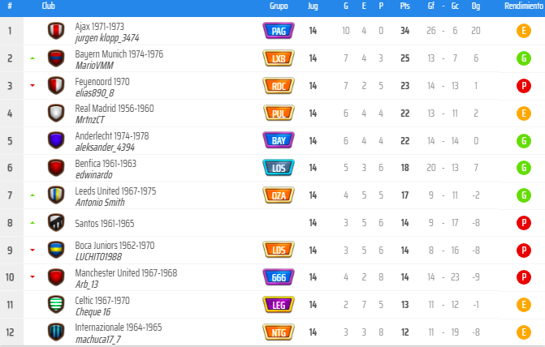545x347 pixels.
Task: Click the Celtic green-striped shield icon
Action: tap(56, 304)
